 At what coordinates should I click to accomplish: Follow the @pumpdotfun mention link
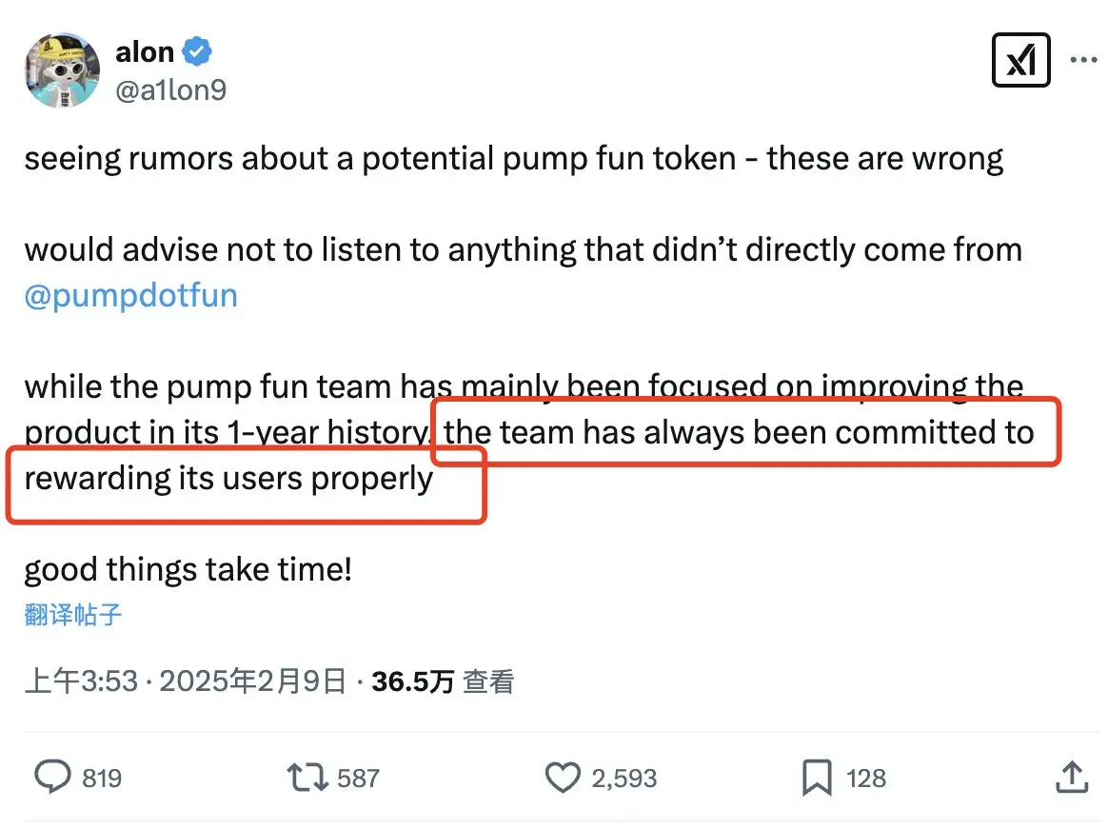(x=130, y=295)
